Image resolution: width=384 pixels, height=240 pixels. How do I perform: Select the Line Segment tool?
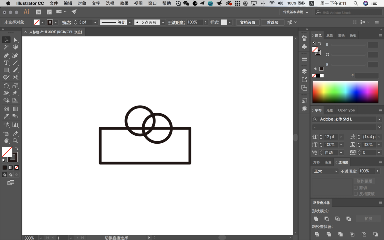pos(15,63)
